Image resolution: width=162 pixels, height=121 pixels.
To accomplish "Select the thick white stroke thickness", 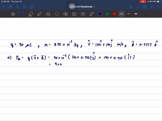I will click(136, 14).
